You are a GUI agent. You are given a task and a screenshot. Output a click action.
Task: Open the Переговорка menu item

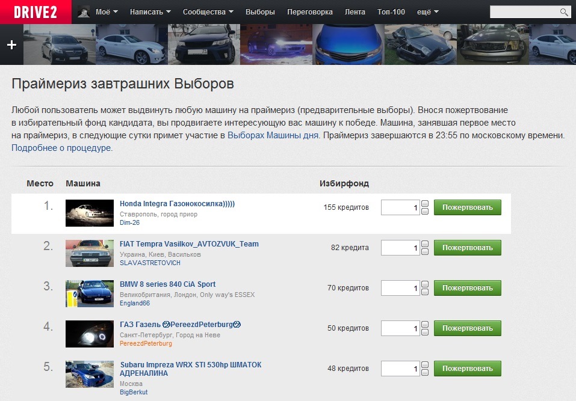[310, 12]
